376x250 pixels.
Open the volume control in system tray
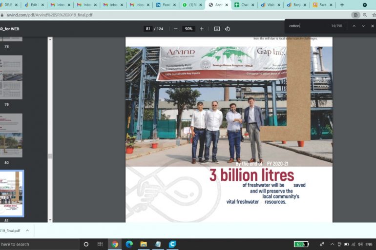[x=360, y=244]
